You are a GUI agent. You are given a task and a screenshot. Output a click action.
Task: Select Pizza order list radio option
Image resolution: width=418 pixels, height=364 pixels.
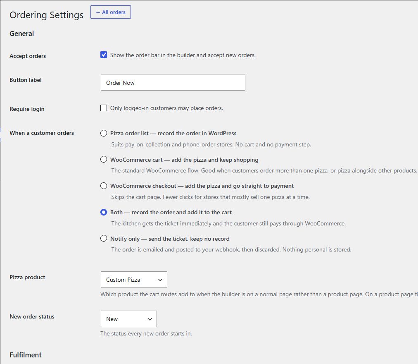tap(104, 133)
